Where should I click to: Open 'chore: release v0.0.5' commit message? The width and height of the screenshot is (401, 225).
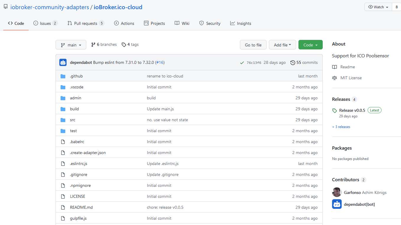click(165, 208)
